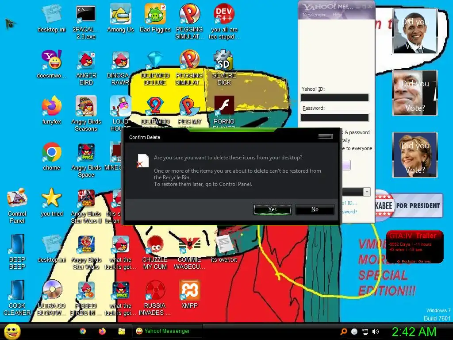Screen dimensions: 453x340
Task: Cancel the deletion by clicking No
Action: [x=315, y=209]
